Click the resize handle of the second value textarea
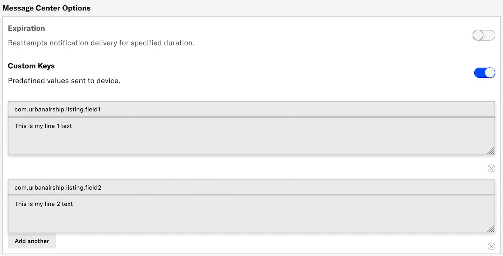The width and height of the screenshot is (503, 256). point(491,229)
